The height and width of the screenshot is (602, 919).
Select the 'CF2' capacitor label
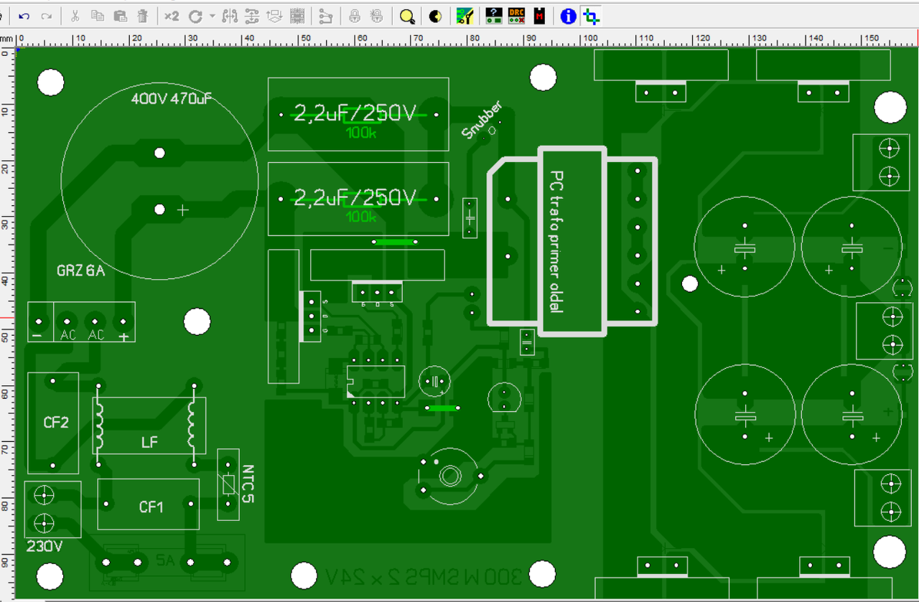56,423
